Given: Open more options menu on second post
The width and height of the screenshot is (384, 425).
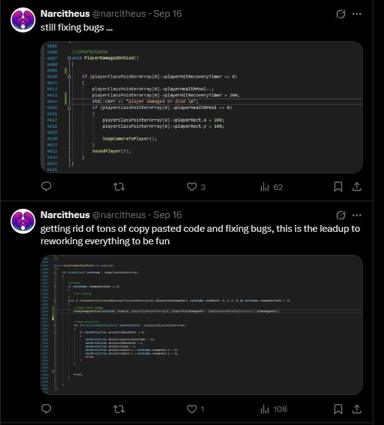Looking at the screenshot, I should pyautogui.click(x=357, y=215).
